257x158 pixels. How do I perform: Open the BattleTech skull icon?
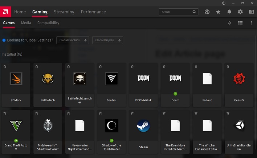click(48, 78)
